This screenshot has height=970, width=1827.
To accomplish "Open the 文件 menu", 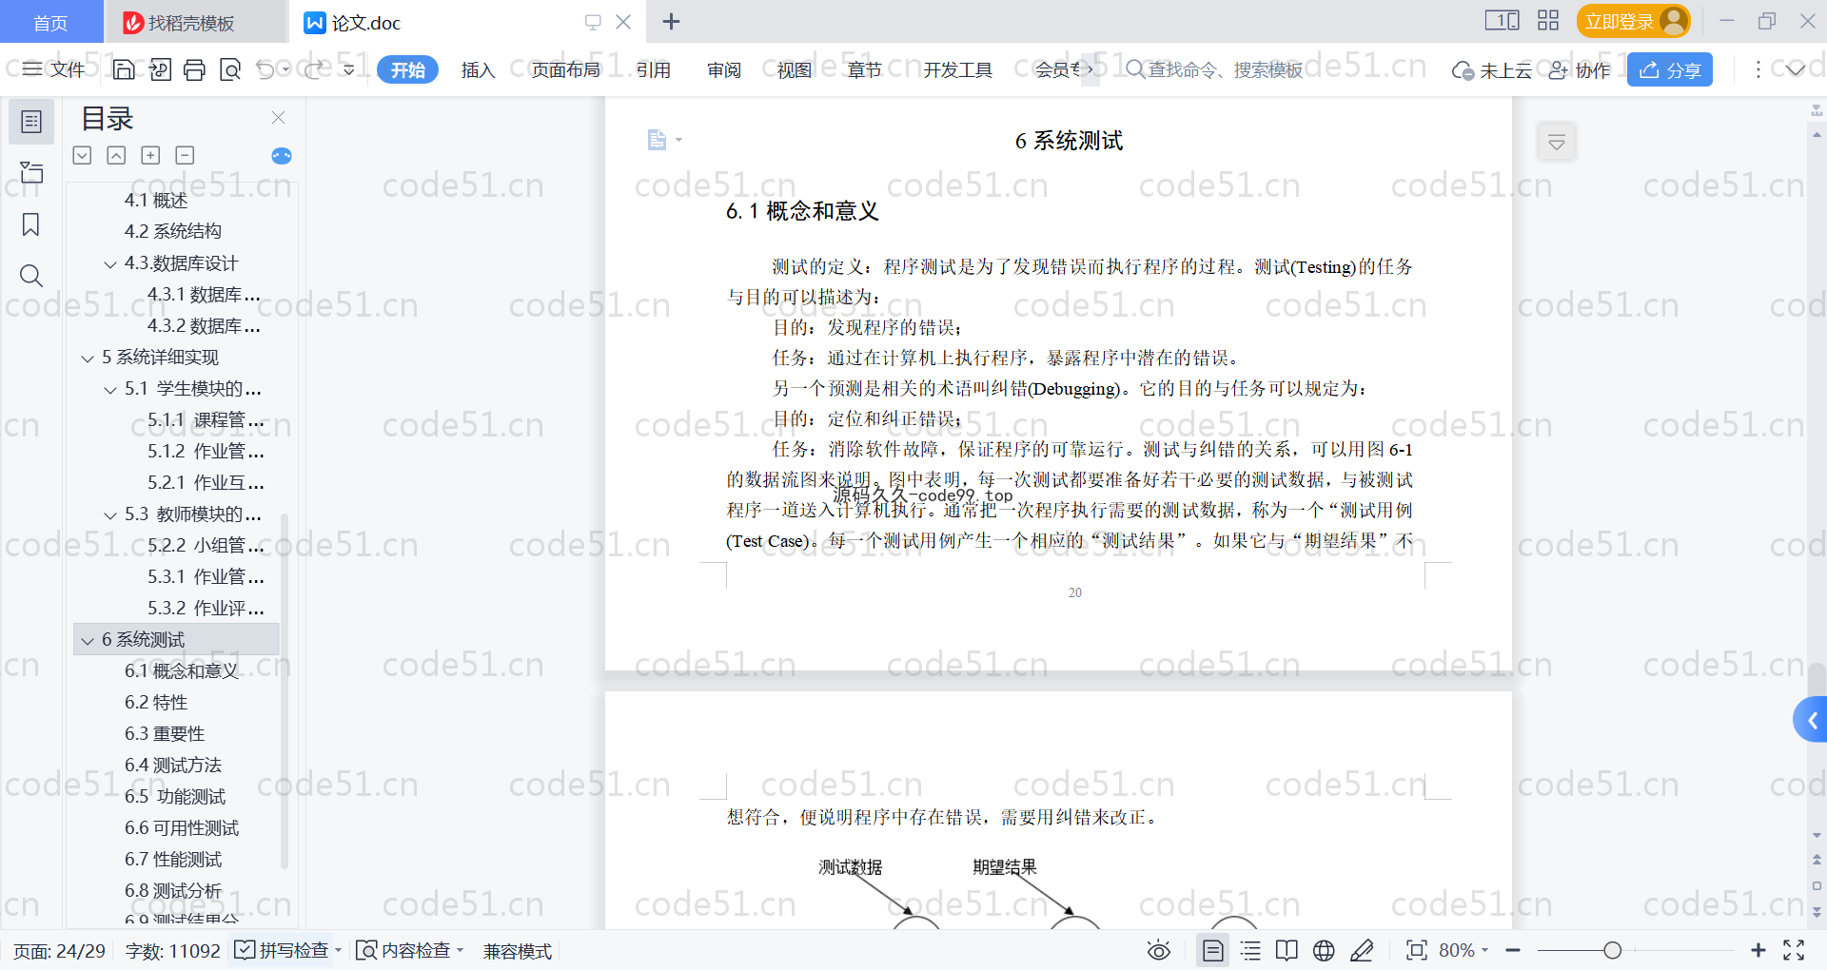I will click(54, 69).
